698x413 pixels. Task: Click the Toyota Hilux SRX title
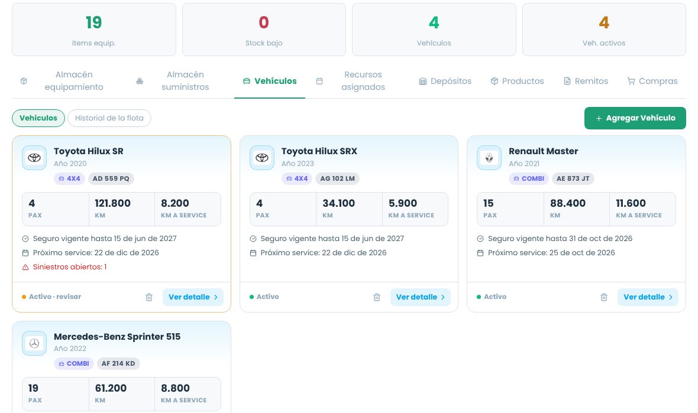[x=319, y=151]
